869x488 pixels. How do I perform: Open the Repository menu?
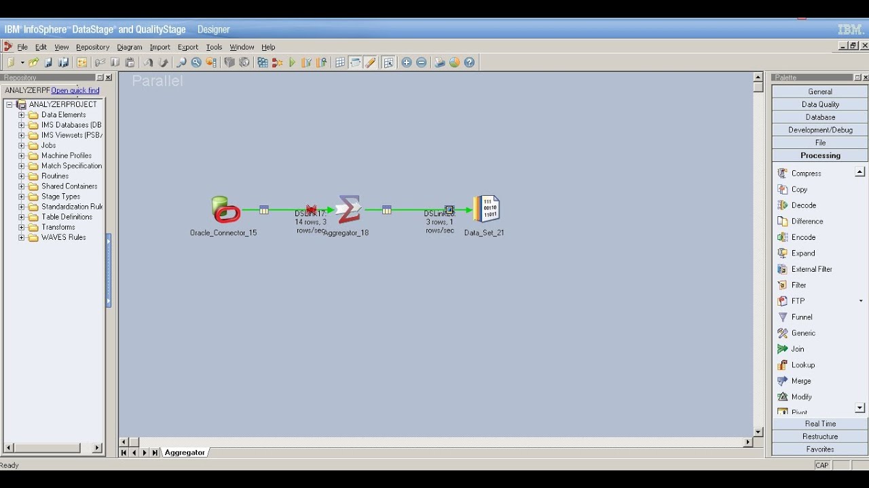(x=92, y=47)
